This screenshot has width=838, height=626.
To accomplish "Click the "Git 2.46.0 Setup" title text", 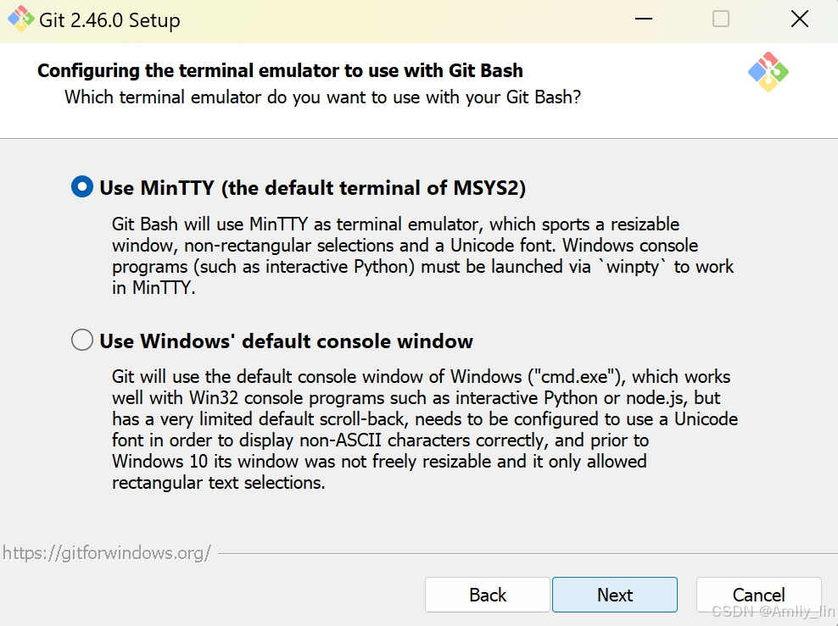I will tap(109, 20).
